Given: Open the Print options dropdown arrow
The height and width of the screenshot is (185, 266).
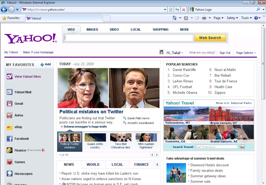Looking at the screenshot, I should [x=210, y=18].
